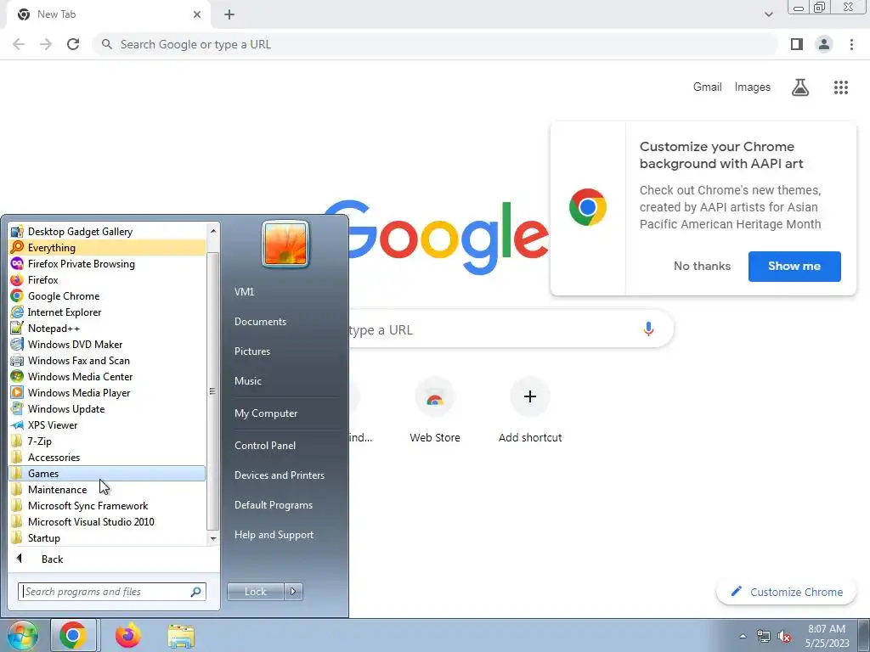
Task: Open XPS Viewer program
Action: point(108,424)
